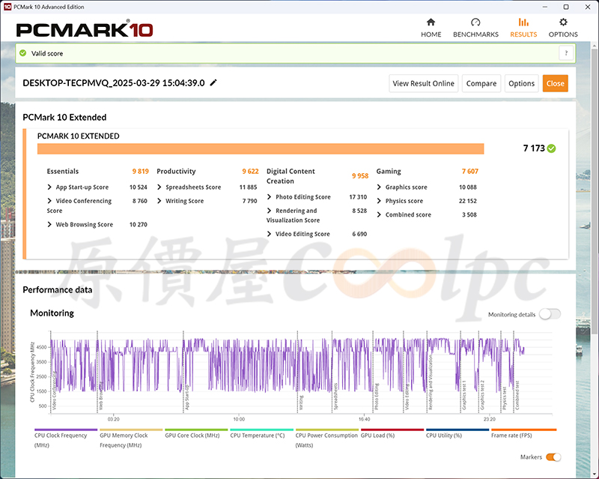Click the Compare button
This screenshot has height=479, width=599.
pyautogui.click(x=481, y=83)
